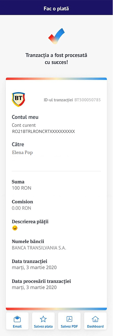This screenshot has width=113, height=336.
Task: Click the BT bank shield logo
Action: point(18,99)
